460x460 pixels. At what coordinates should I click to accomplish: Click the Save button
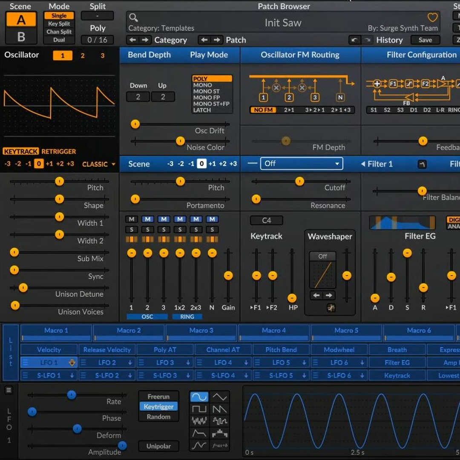pyautogui.click(x=425, y=40)
